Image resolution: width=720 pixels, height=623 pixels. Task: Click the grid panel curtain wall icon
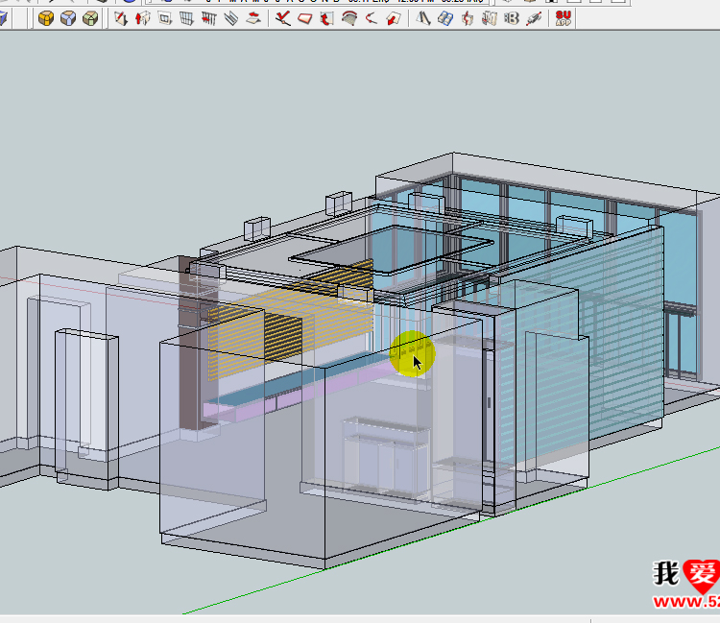(187, 19)
